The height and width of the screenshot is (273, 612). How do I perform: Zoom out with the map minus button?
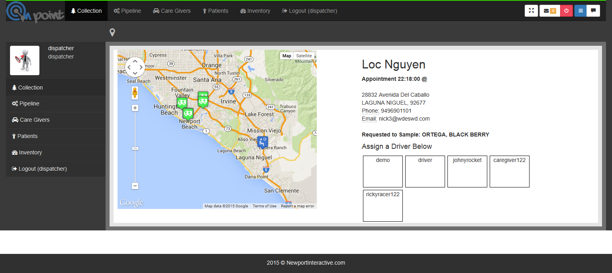(x=135, y=186)
